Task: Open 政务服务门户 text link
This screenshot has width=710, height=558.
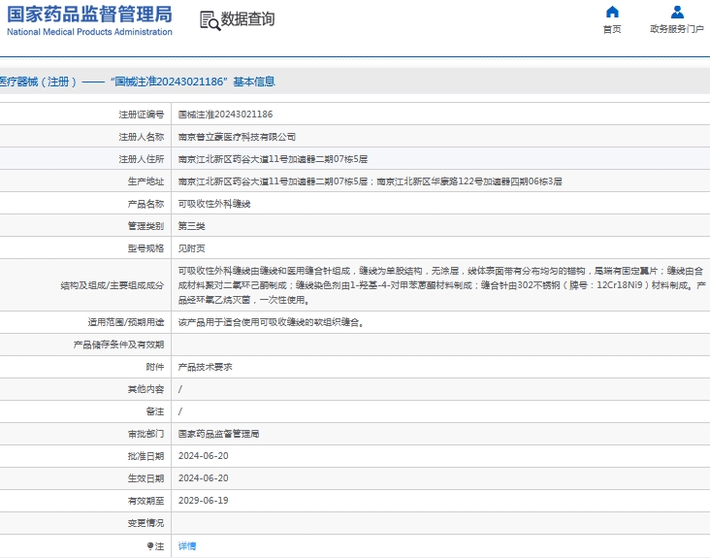Action: coord(677,29)
